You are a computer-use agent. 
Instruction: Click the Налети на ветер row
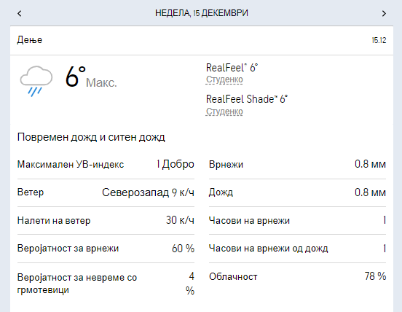pos(106,220)
